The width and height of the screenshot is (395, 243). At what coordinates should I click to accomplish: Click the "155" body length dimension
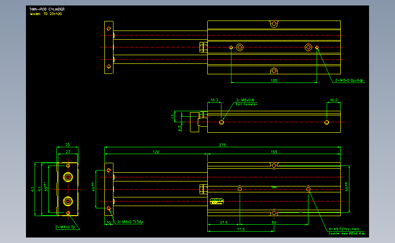tap(274, 152)
